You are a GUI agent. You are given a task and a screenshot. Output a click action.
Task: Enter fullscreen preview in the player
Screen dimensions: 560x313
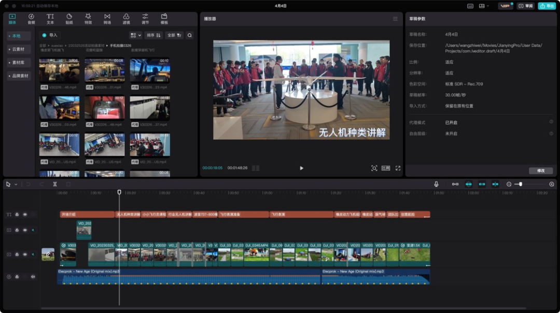(398, 168)
